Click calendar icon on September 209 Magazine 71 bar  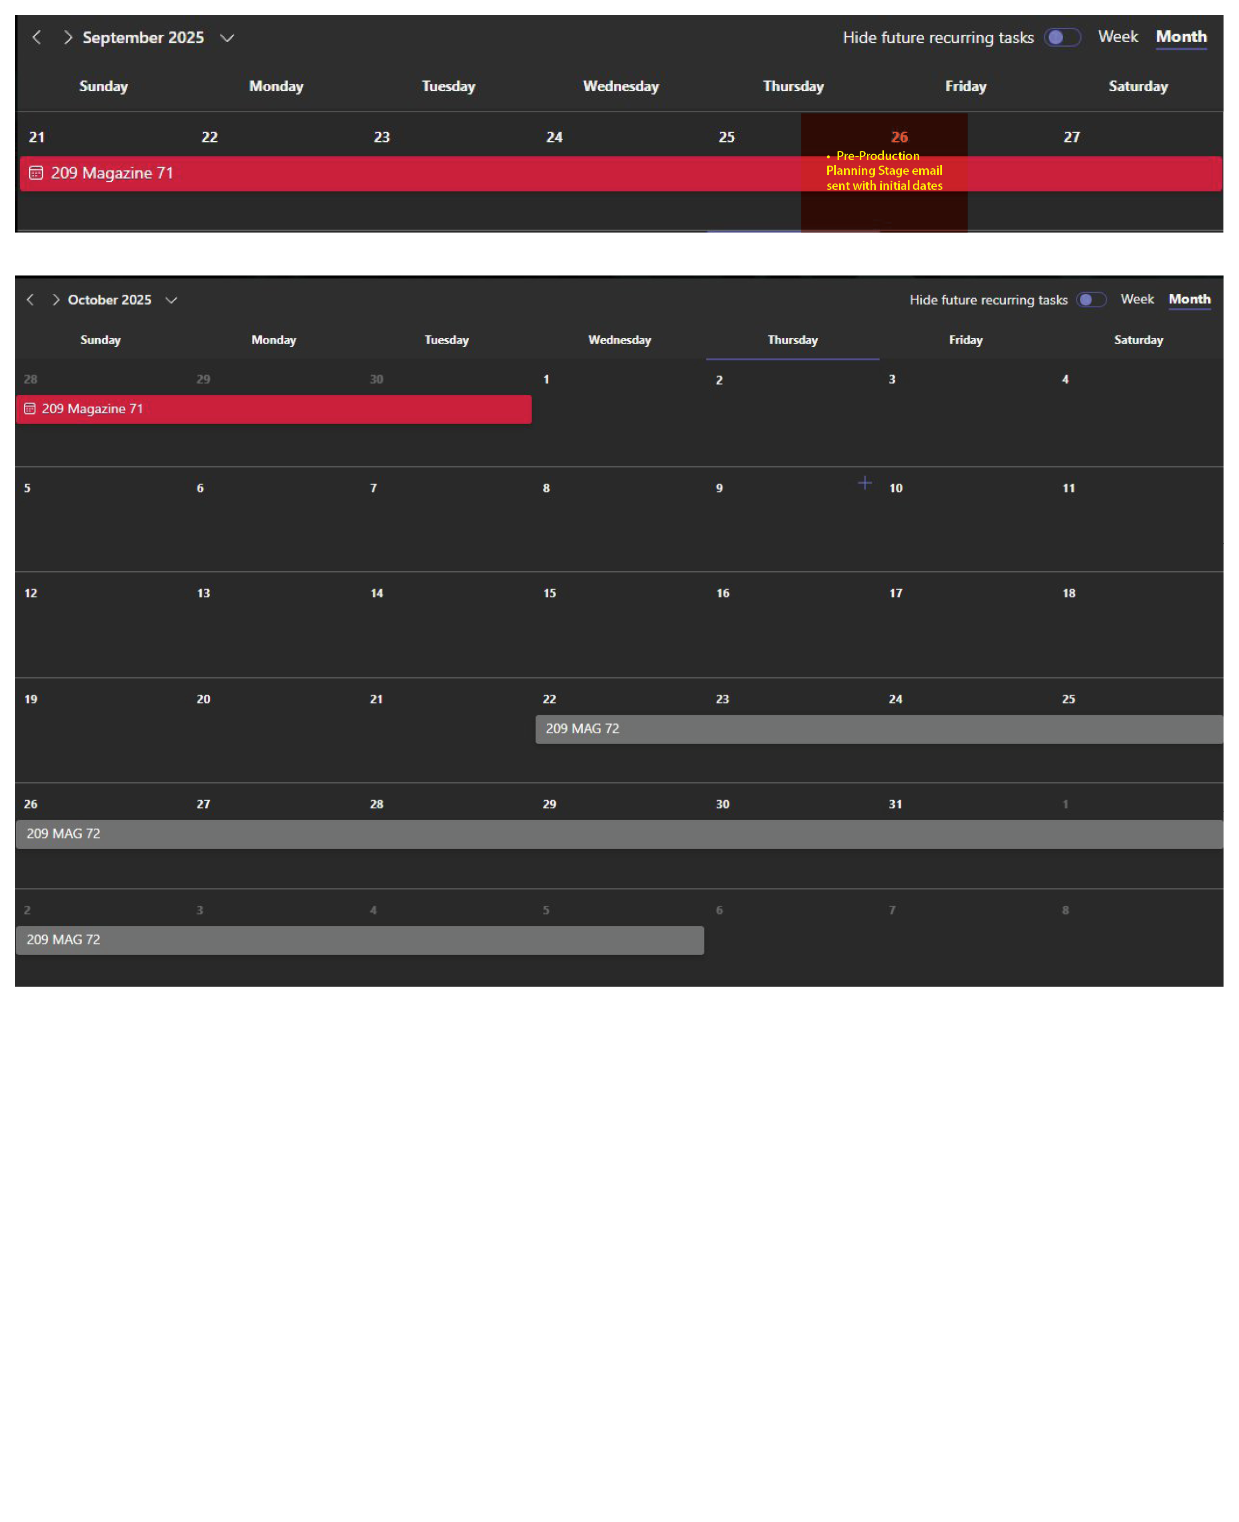click(36, 173)
